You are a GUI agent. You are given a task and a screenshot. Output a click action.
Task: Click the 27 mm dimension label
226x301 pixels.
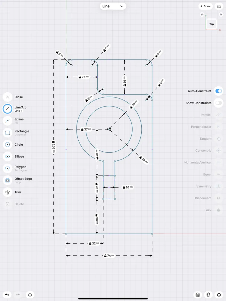[x=84, y=77]
